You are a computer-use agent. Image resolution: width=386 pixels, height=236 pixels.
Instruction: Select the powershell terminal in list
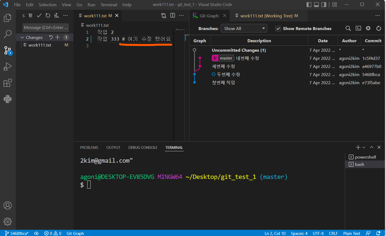click(365, 157)
